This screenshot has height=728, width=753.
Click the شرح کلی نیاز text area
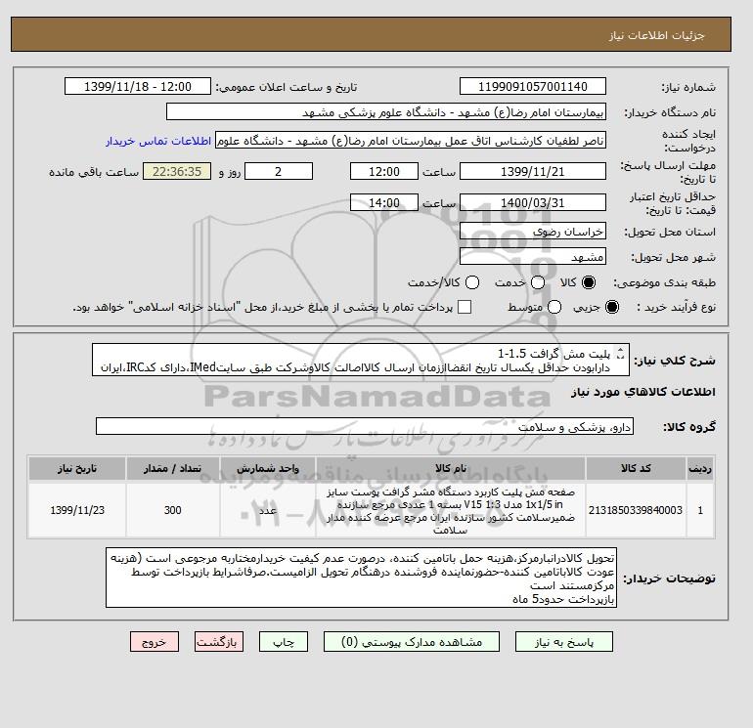pyautogui.click(x=361, y=360)
